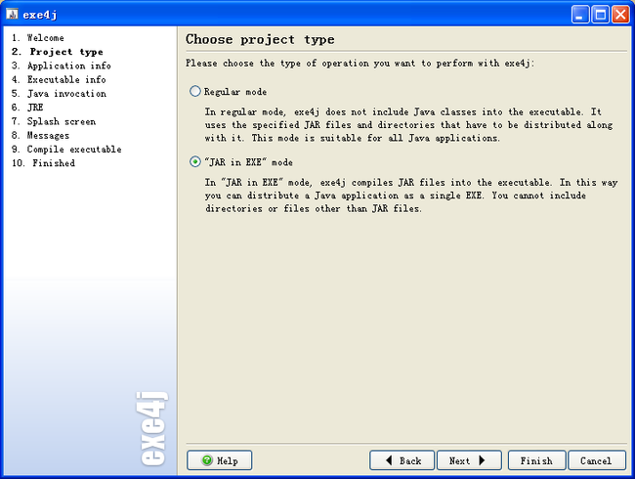The image size is (635, 479).
Task: Click the "Choose project type" heading
Action: click(x=260, y=39)
